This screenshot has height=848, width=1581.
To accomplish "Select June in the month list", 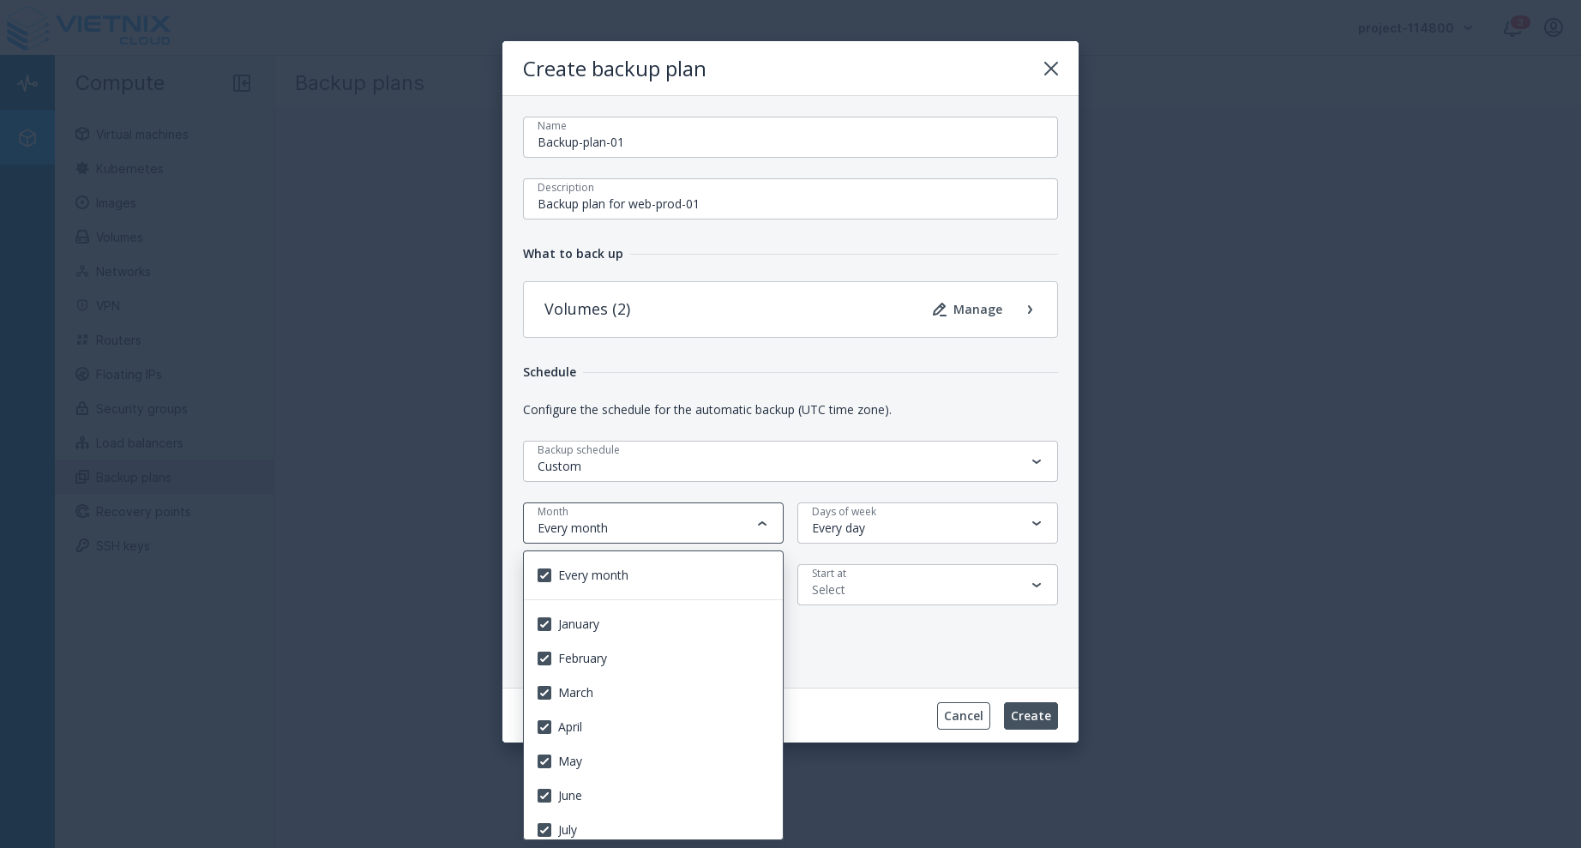I will click(x=570, y=796).
